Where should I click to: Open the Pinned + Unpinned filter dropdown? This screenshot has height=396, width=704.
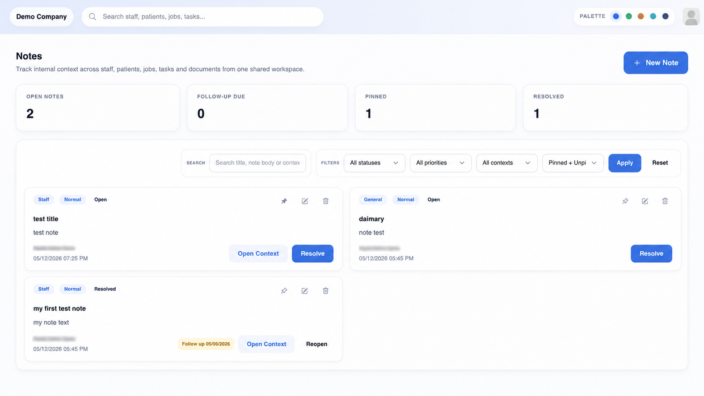[573, 163]
